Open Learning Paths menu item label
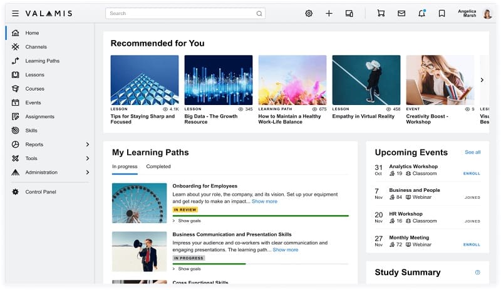Viewport: 501px width, 290px height. point(43,61)
